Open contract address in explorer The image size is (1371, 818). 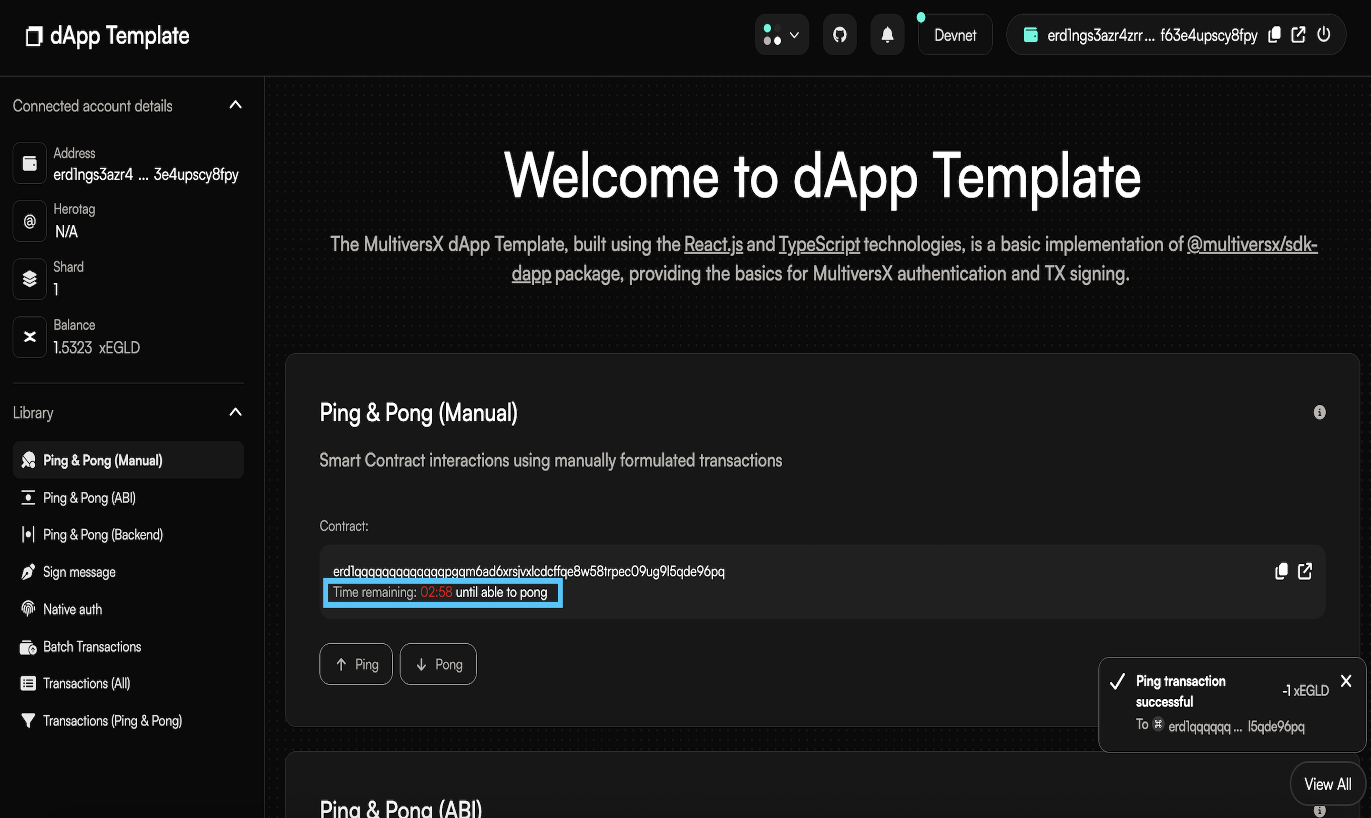1305,571
